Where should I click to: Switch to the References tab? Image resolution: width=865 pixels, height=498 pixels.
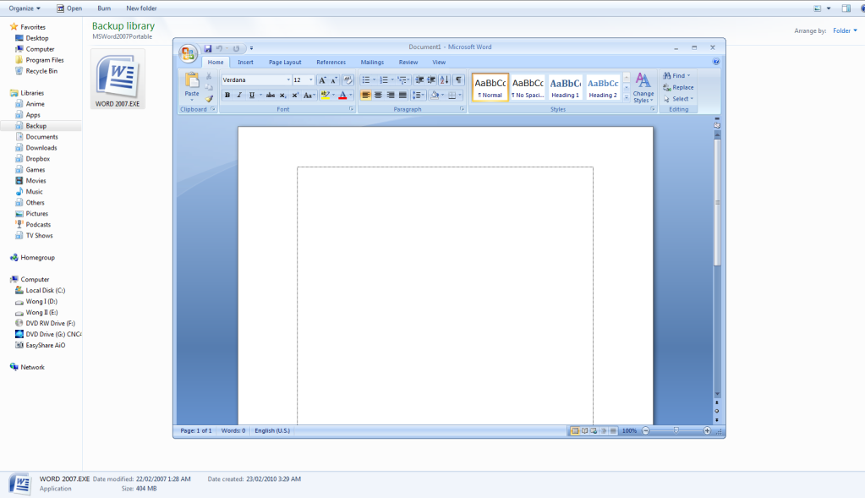tap(331, 63)
